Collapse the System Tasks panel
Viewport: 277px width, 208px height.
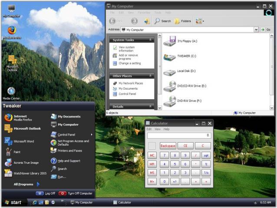click(x=150, y=40)
